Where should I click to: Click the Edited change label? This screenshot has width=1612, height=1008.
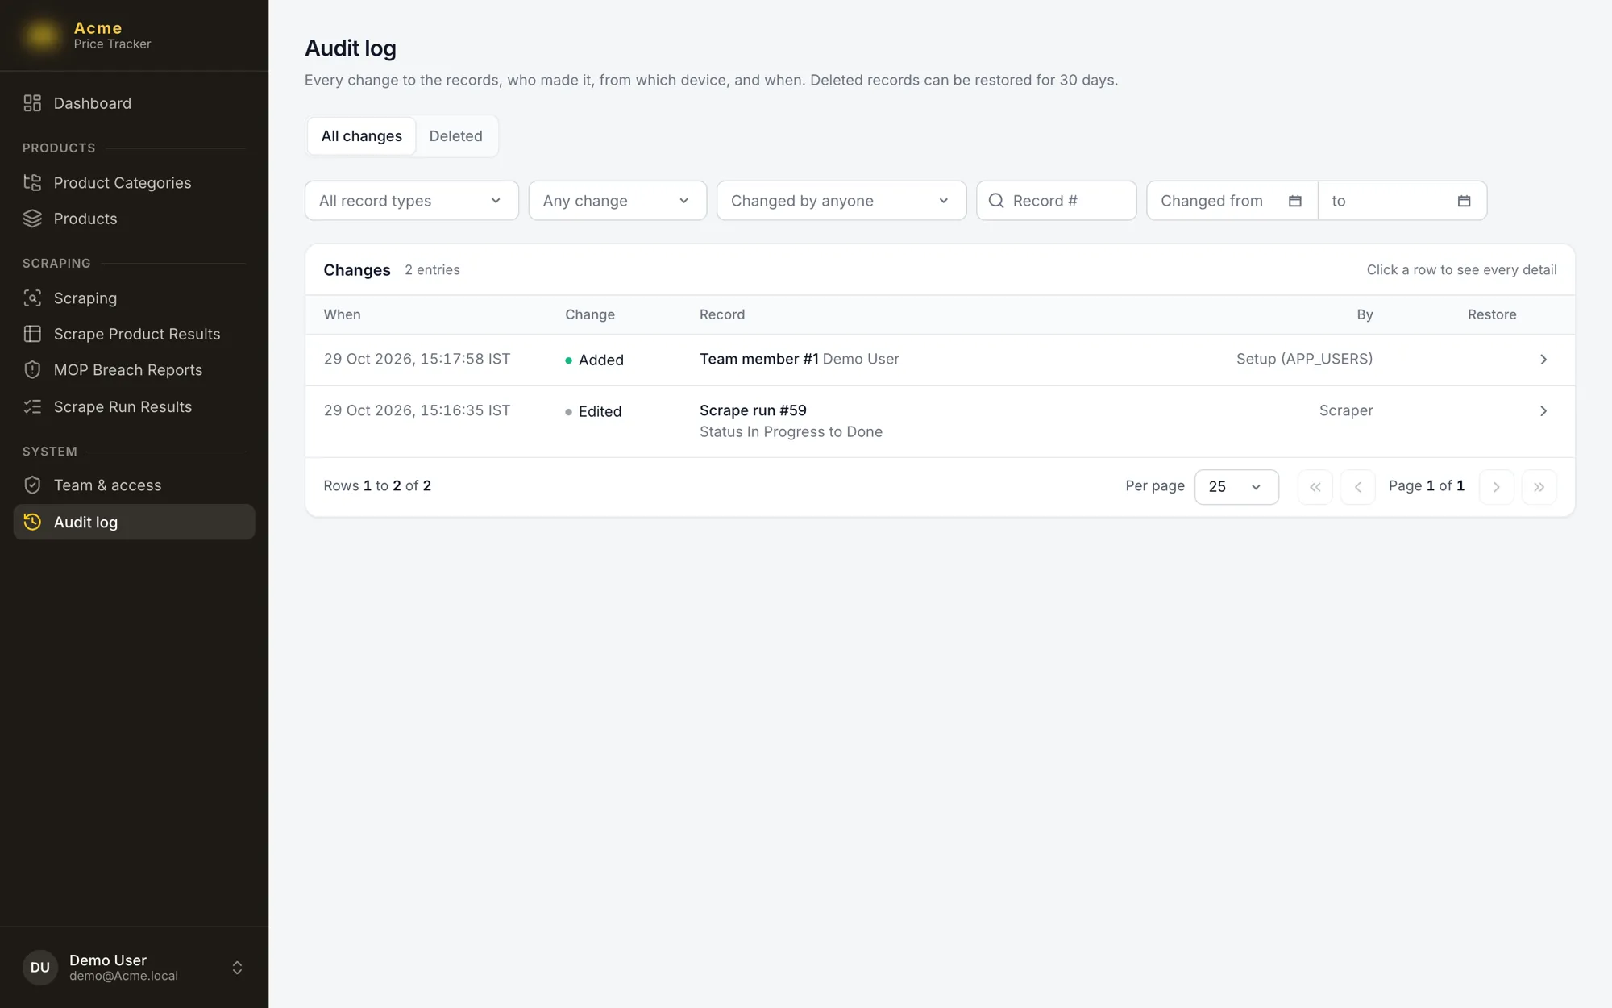(x=600, y=411)
